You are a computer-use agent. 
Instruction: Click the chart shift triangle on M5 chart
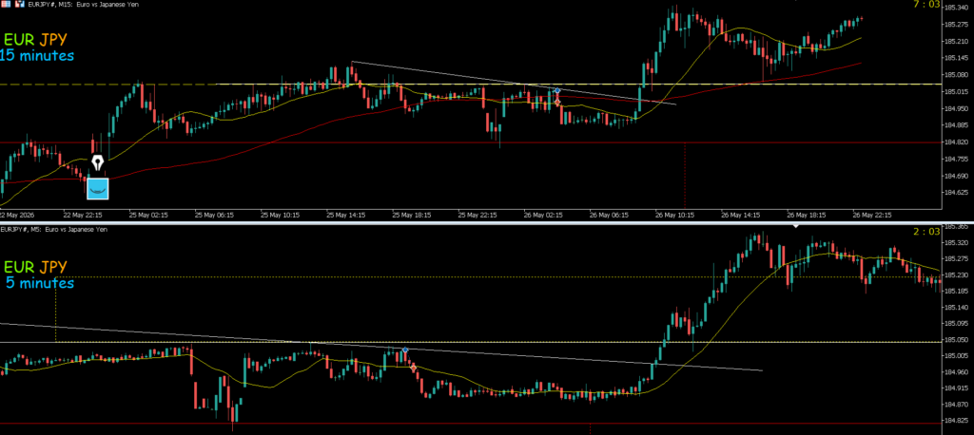click(796, 226)
